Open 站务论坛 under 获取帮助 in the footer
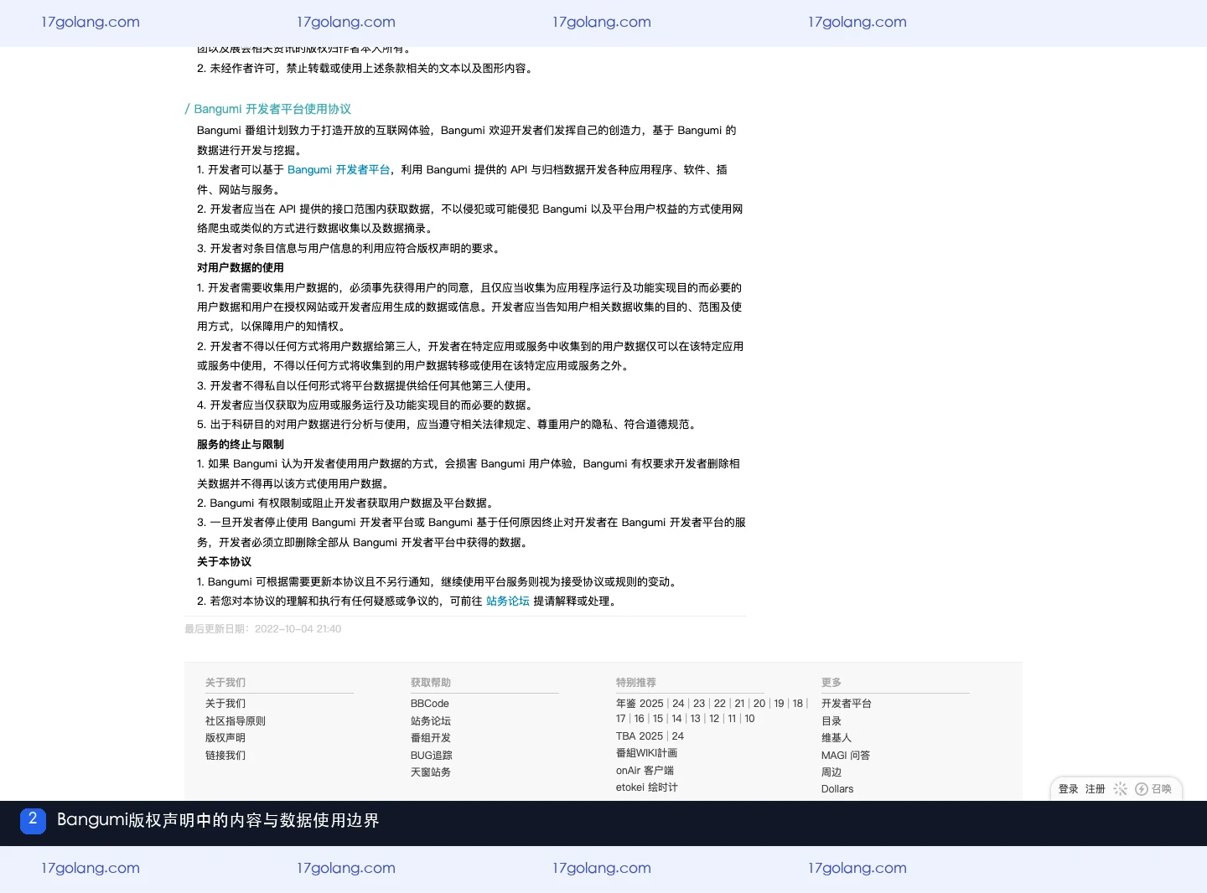 [431, 720]
